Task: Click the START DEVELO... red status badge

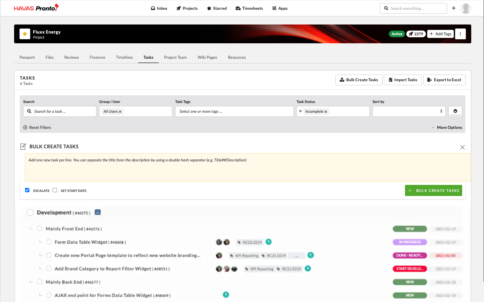Action: 410,269
